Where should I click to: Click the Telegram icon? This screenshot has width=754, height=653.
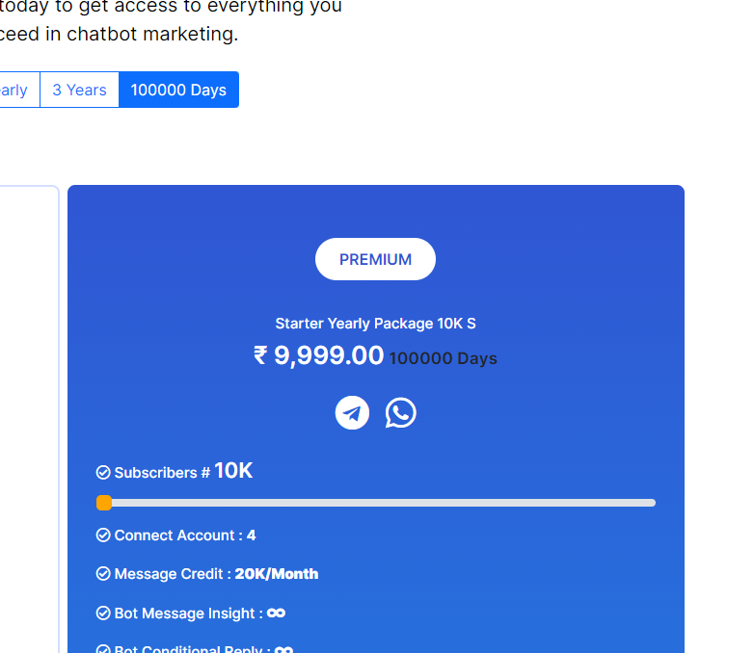(352, 413)
